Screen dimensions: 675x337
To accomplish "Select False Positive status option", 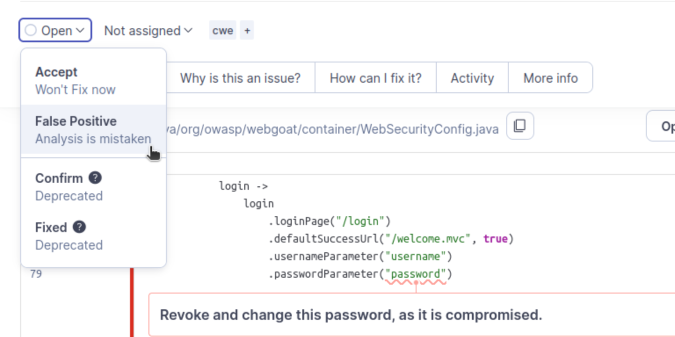I will click(x=93, y=129).
